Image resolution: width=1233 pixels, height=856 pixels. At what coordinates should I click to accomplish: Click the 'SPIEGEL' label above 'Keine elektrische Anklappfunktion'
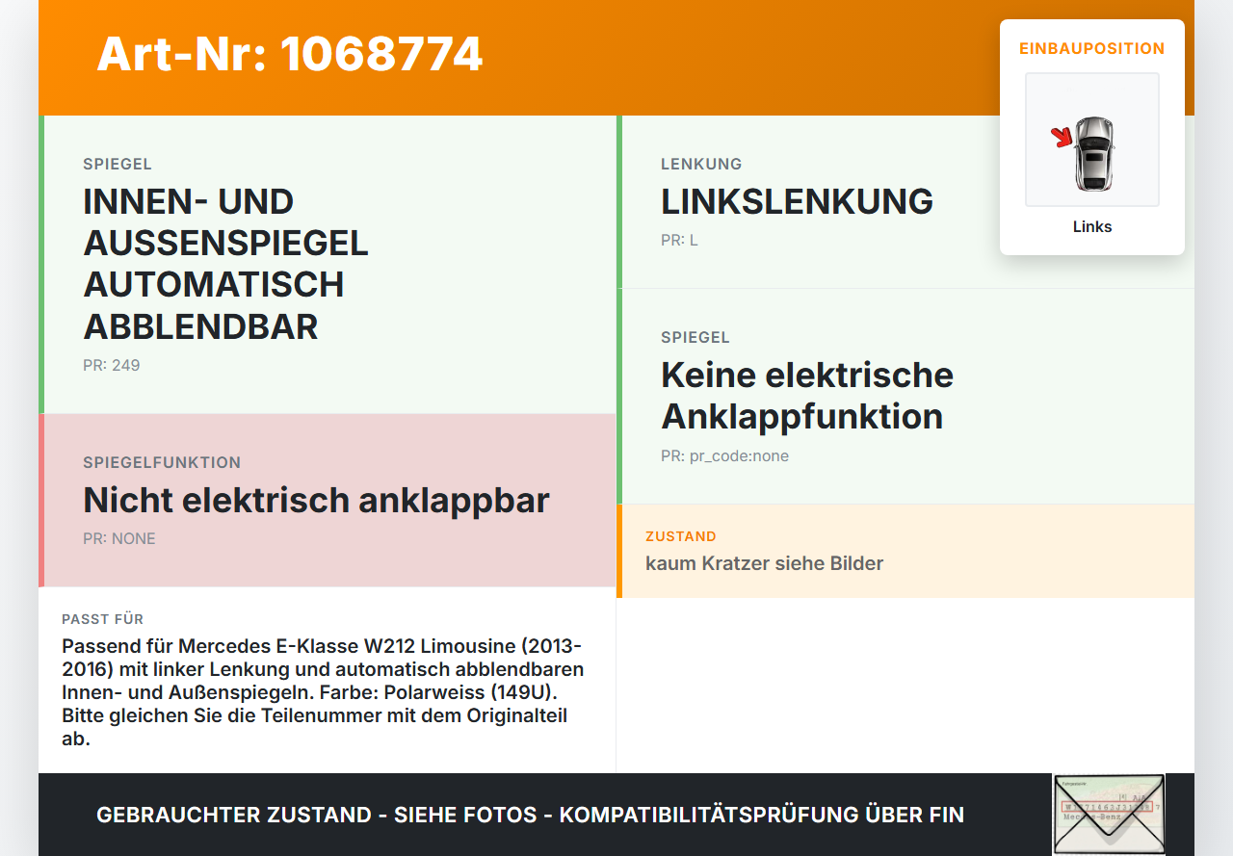click(695, 337)
